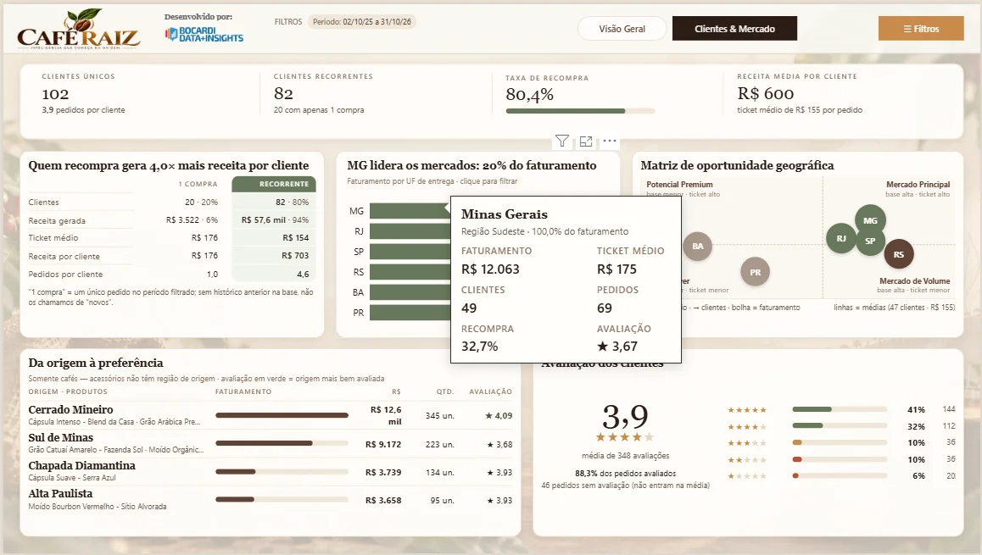982x555 pixels.
Task: Click the R$ 703 receita por cliente cell
Action: (x=295, y=255)
